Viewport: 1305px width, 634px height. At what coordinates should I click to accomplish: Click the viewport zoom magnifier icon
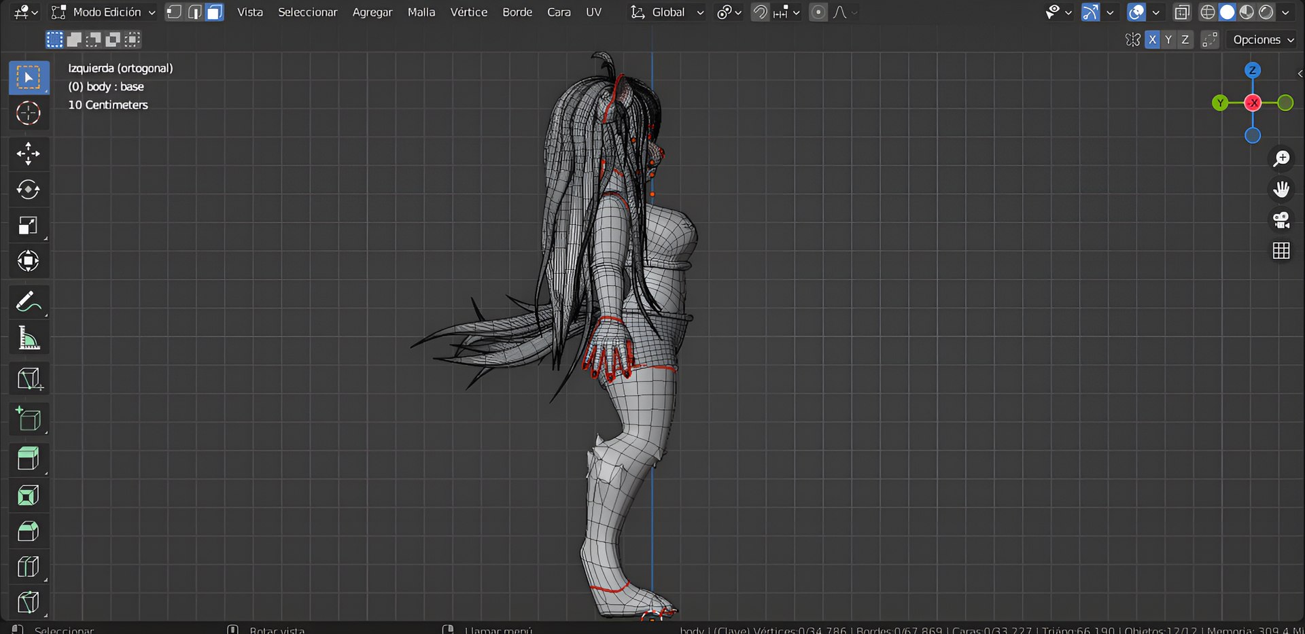(1281, 158)
